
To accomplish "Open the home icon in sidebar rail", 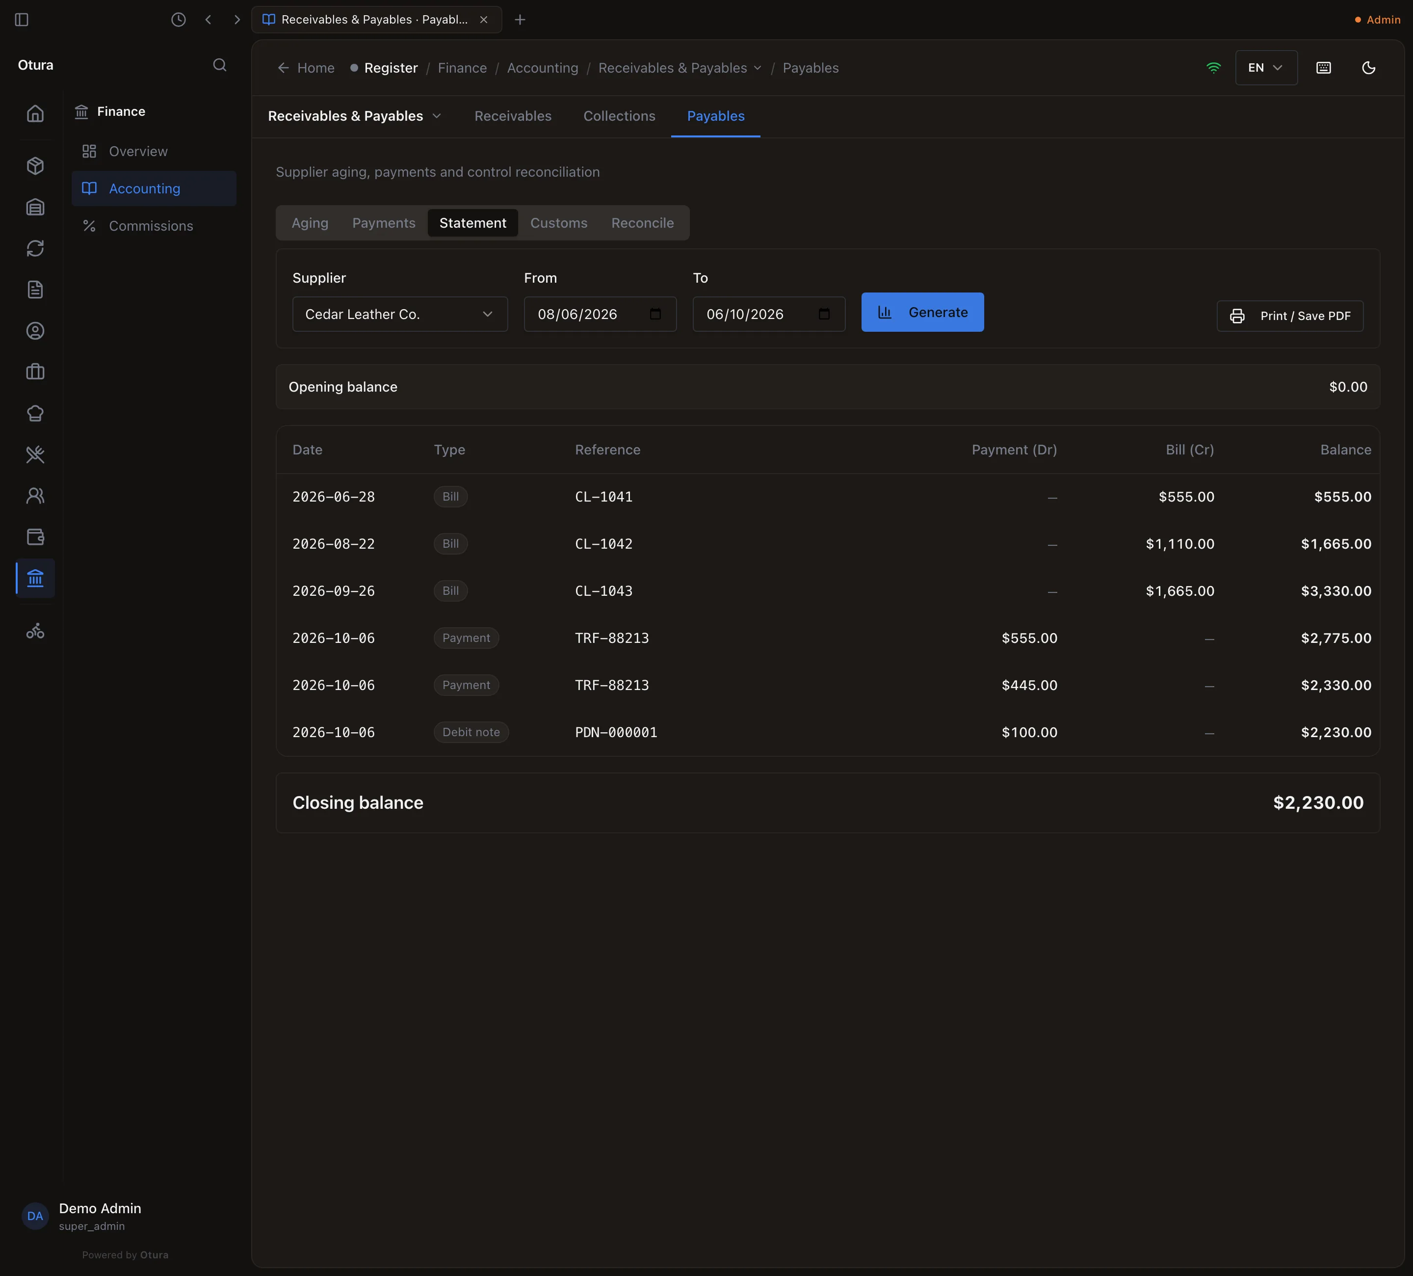I will click(x=35, y=113).
